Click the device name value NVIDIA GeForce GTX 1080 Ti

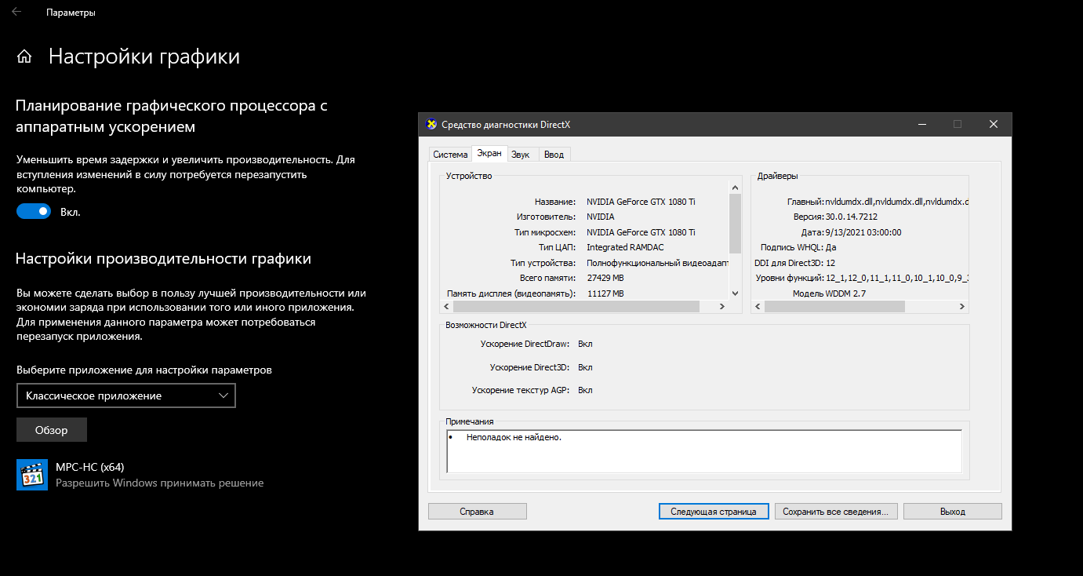pos(641,202)
